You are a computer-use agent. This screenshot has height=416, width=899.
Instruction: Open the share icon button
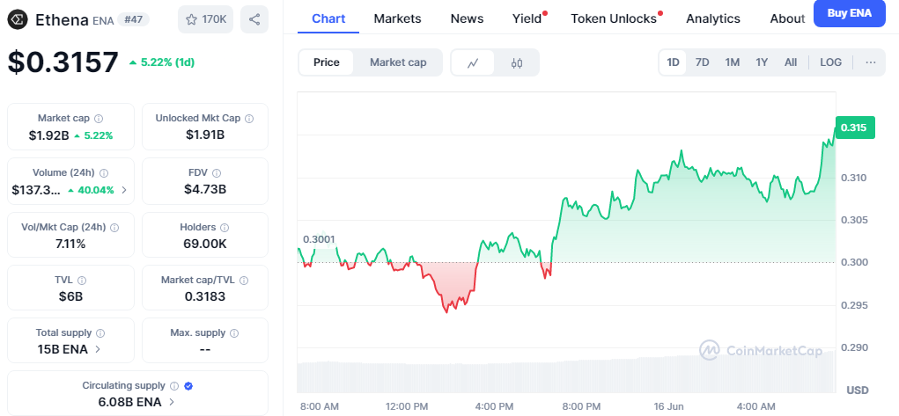[254, 19]
